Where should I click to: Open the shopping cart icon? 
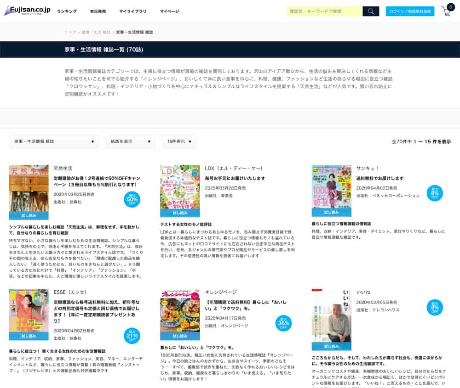(447, 10)
